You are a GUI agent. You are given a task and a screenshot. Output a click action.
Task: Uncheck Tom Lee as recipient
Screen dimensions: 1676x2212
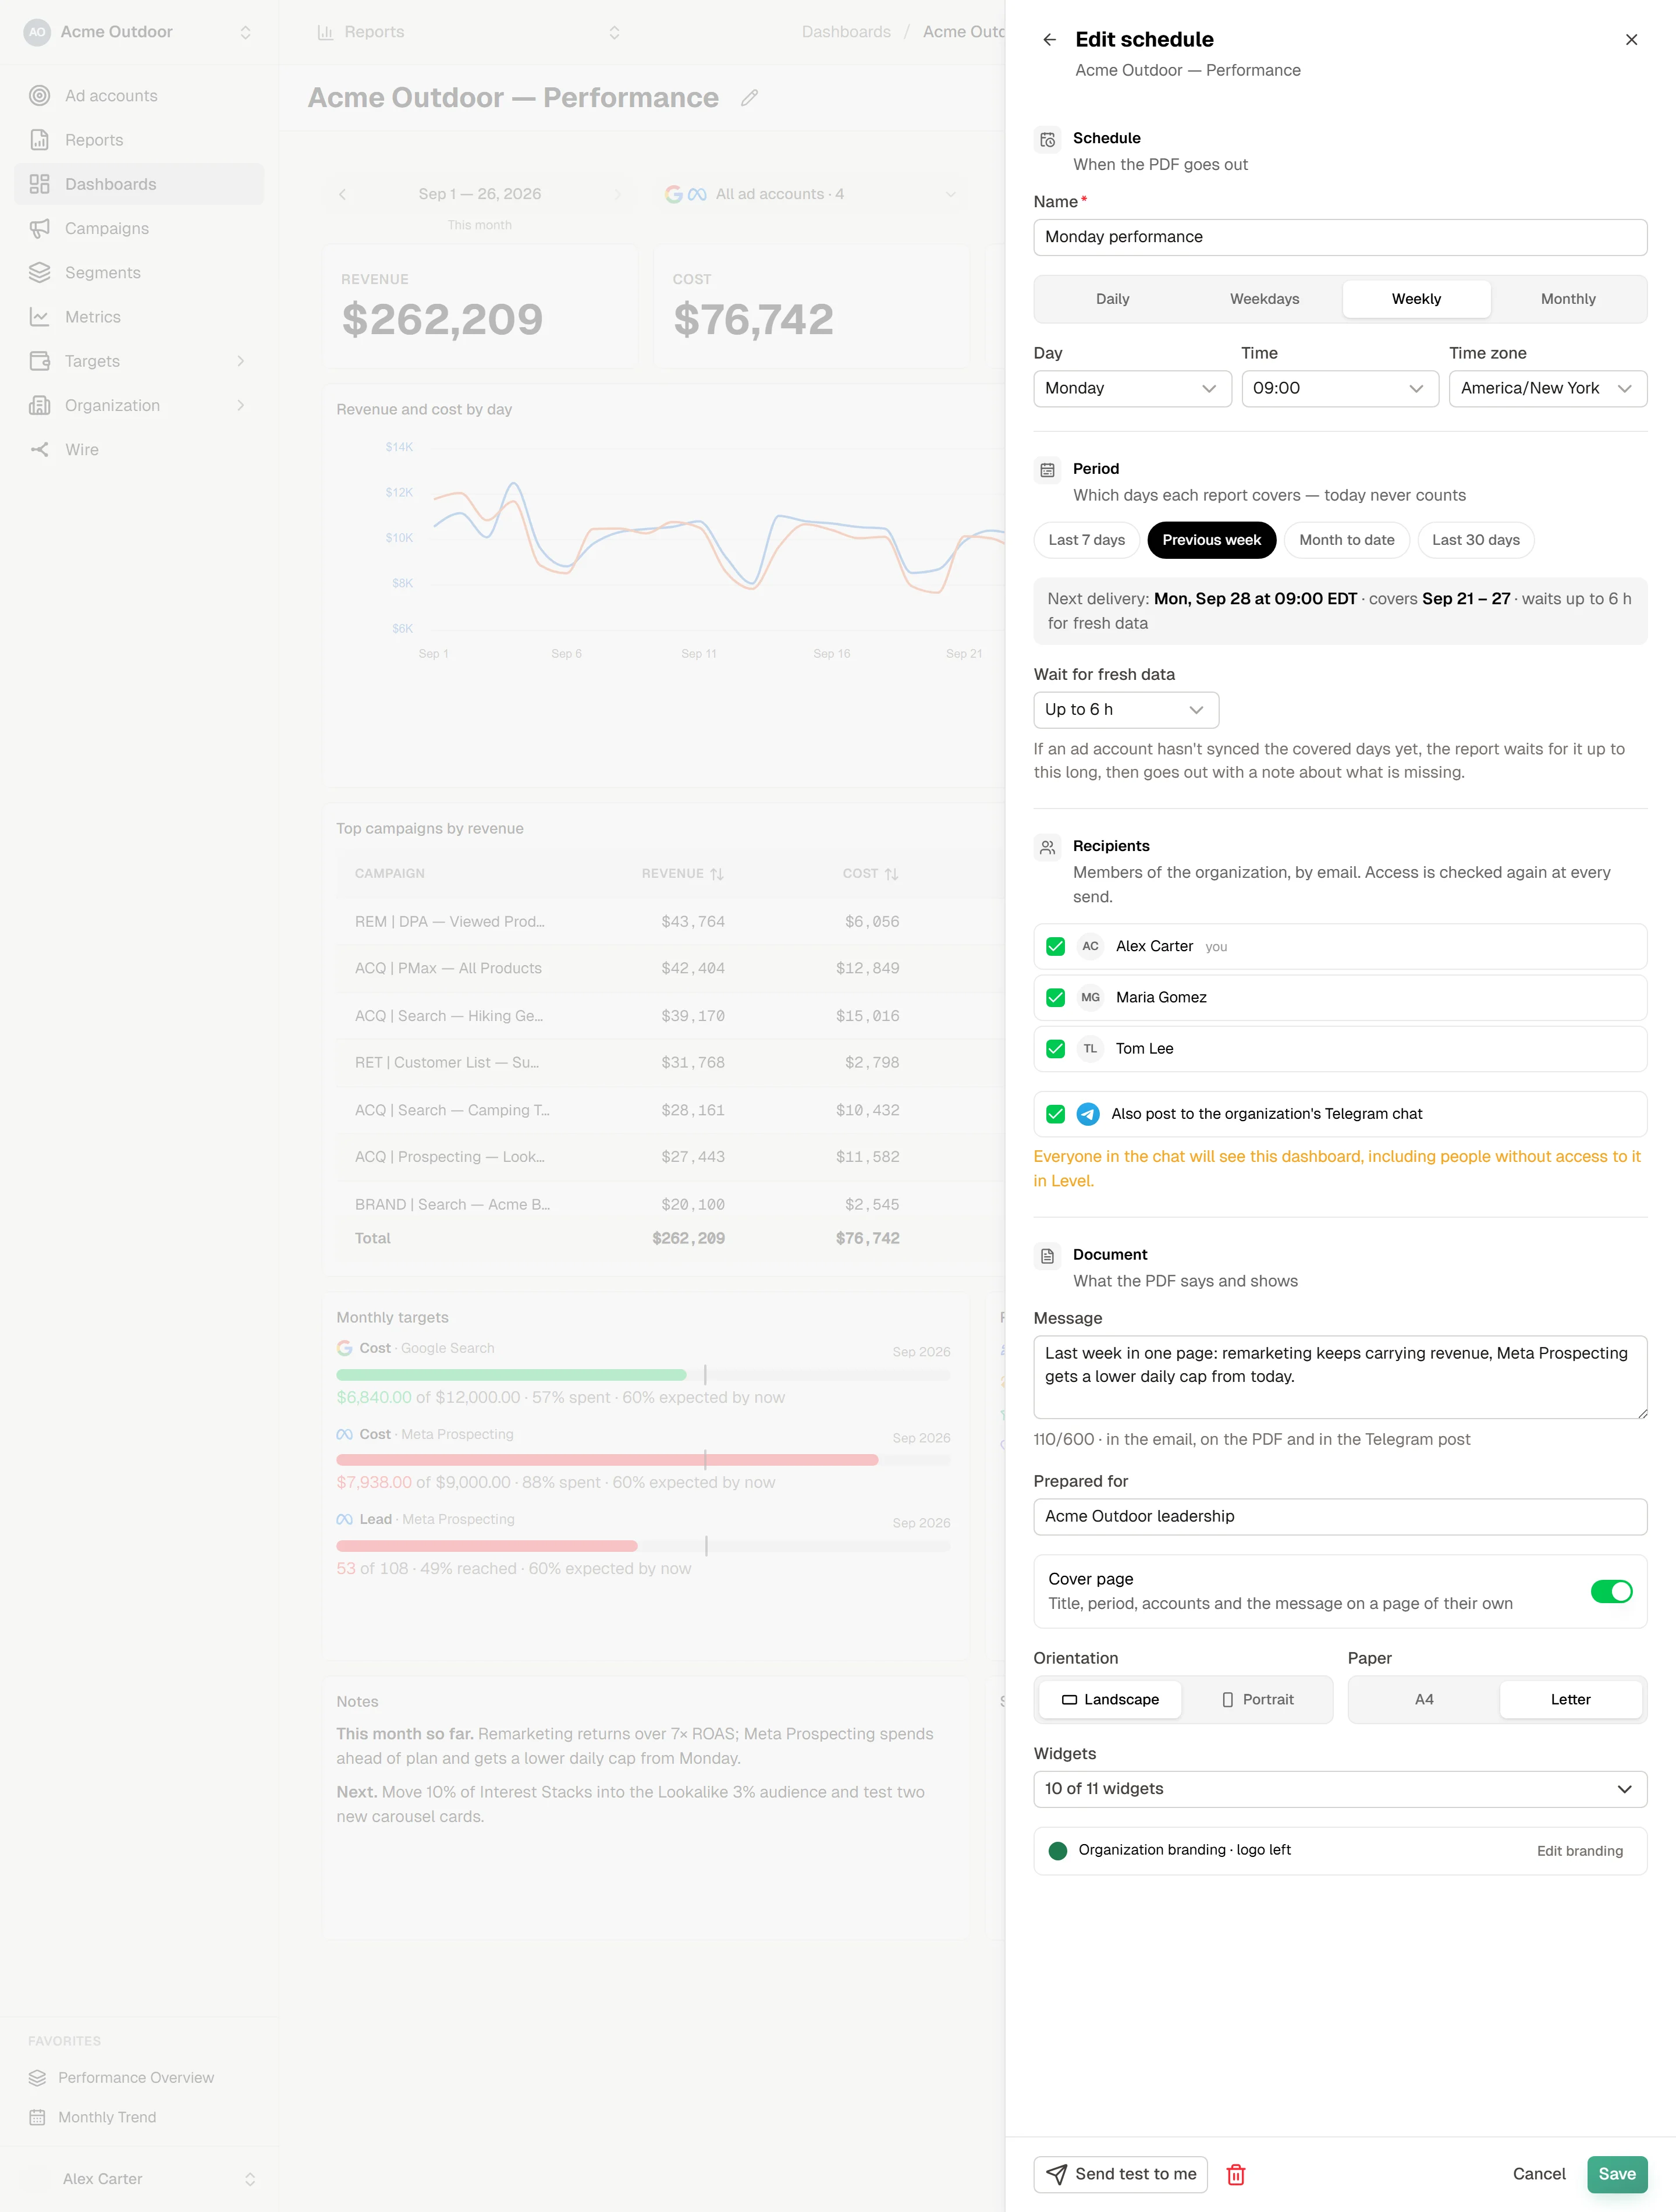1055,1049
